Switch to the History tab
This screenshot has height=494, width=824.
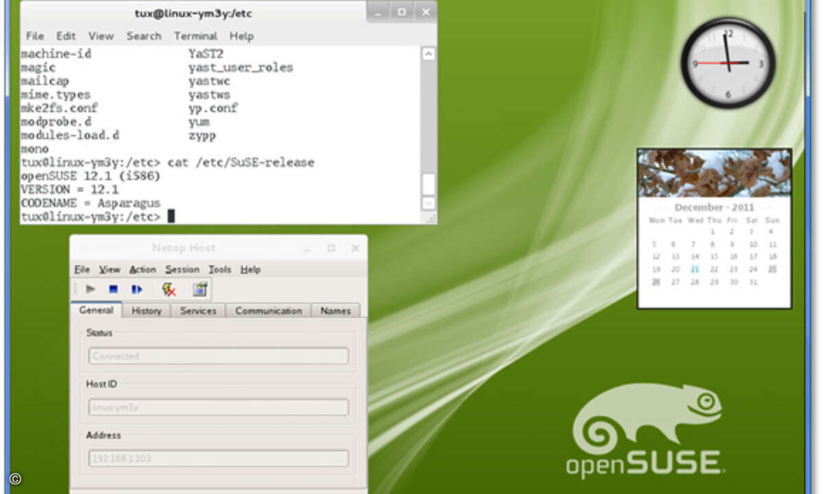[146, 311]
